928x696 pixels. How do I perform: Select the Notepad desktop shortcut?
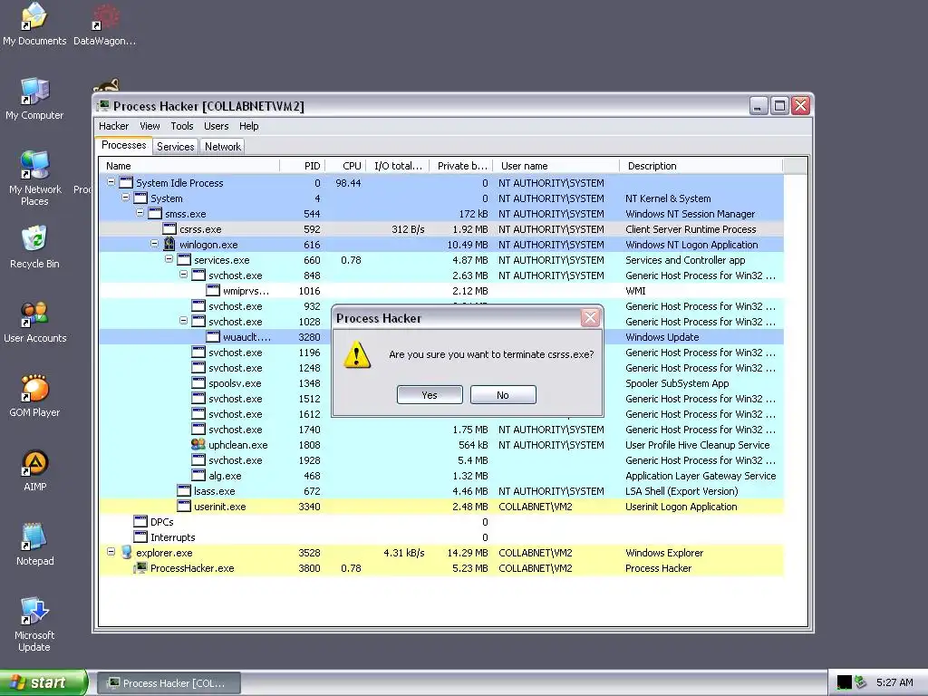(x=34, y=544)
